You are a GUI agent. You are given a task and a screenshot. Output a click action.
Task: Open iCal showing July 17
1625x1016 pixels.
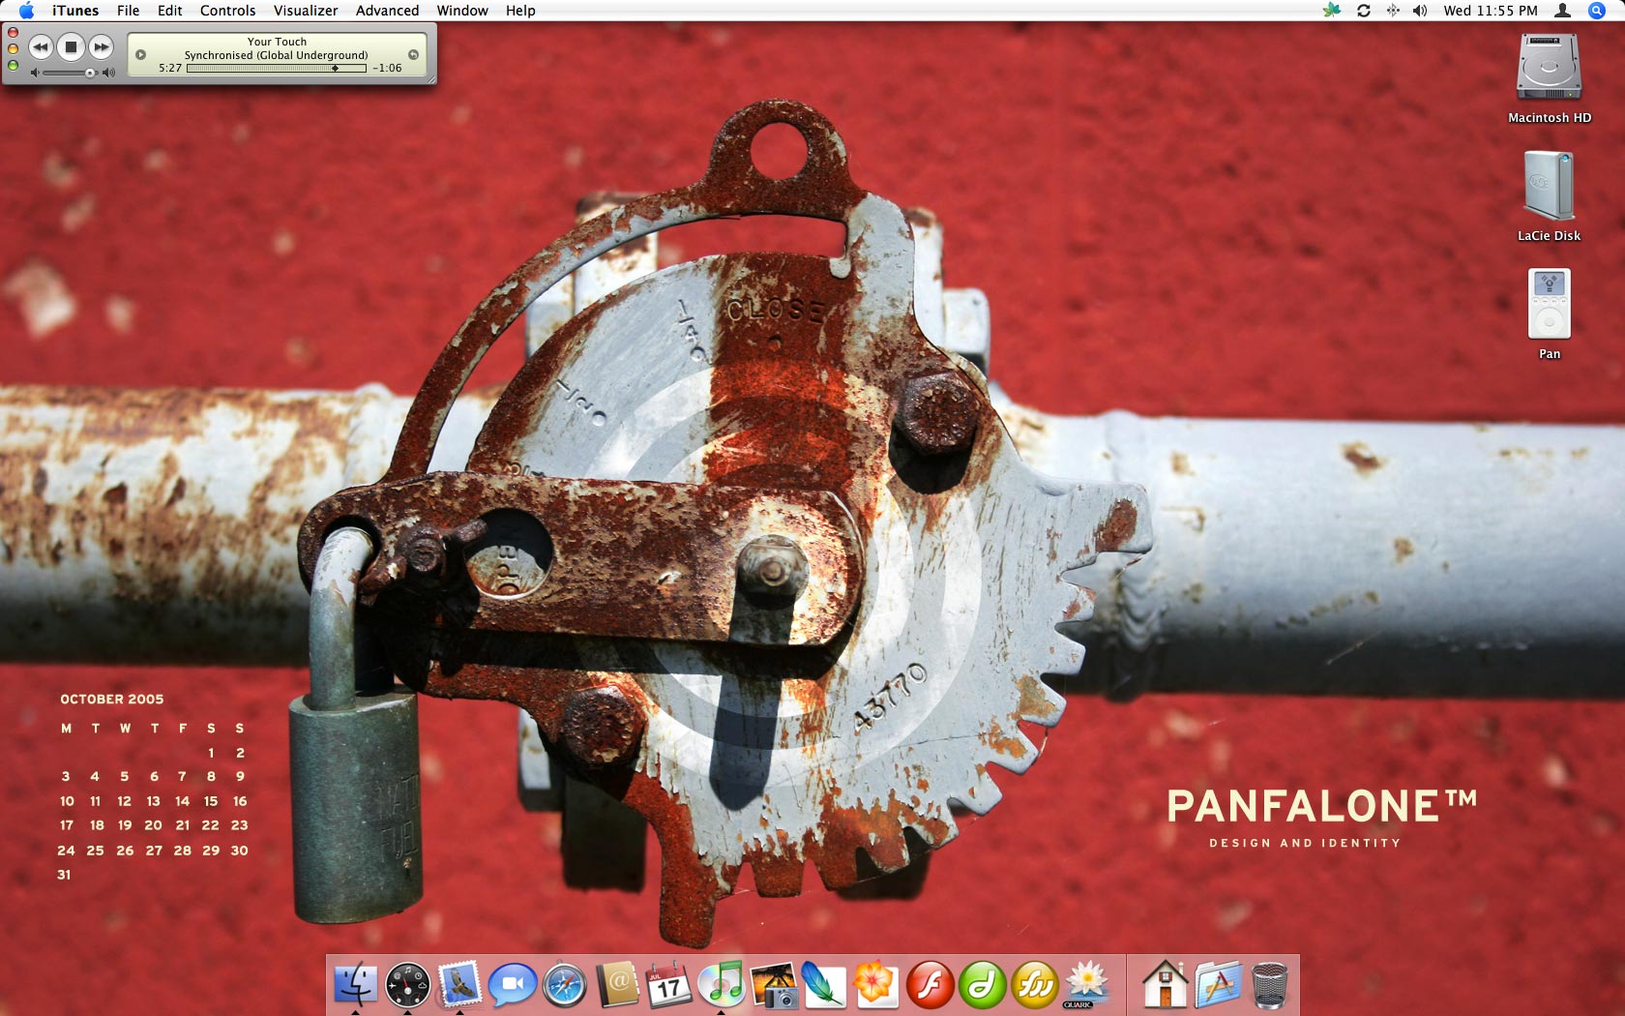pyautogui.click(x=668, y=984)
